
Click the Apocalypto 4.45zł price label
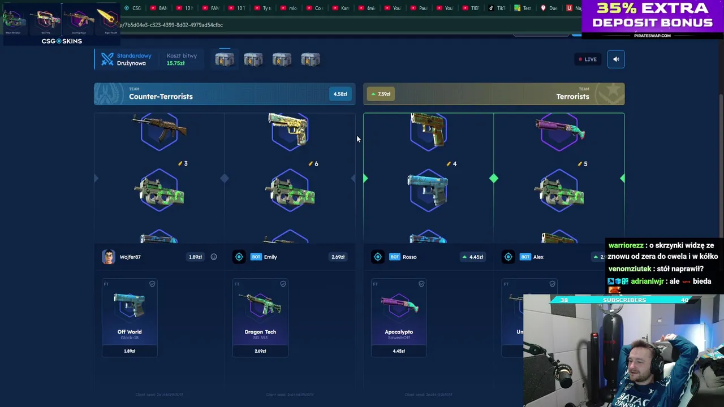pyautogui.click(x=399, y=351)
